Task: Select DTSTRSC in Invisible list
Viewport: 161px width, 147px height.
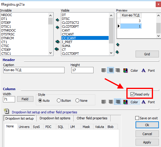Action: tap(25, 34)
